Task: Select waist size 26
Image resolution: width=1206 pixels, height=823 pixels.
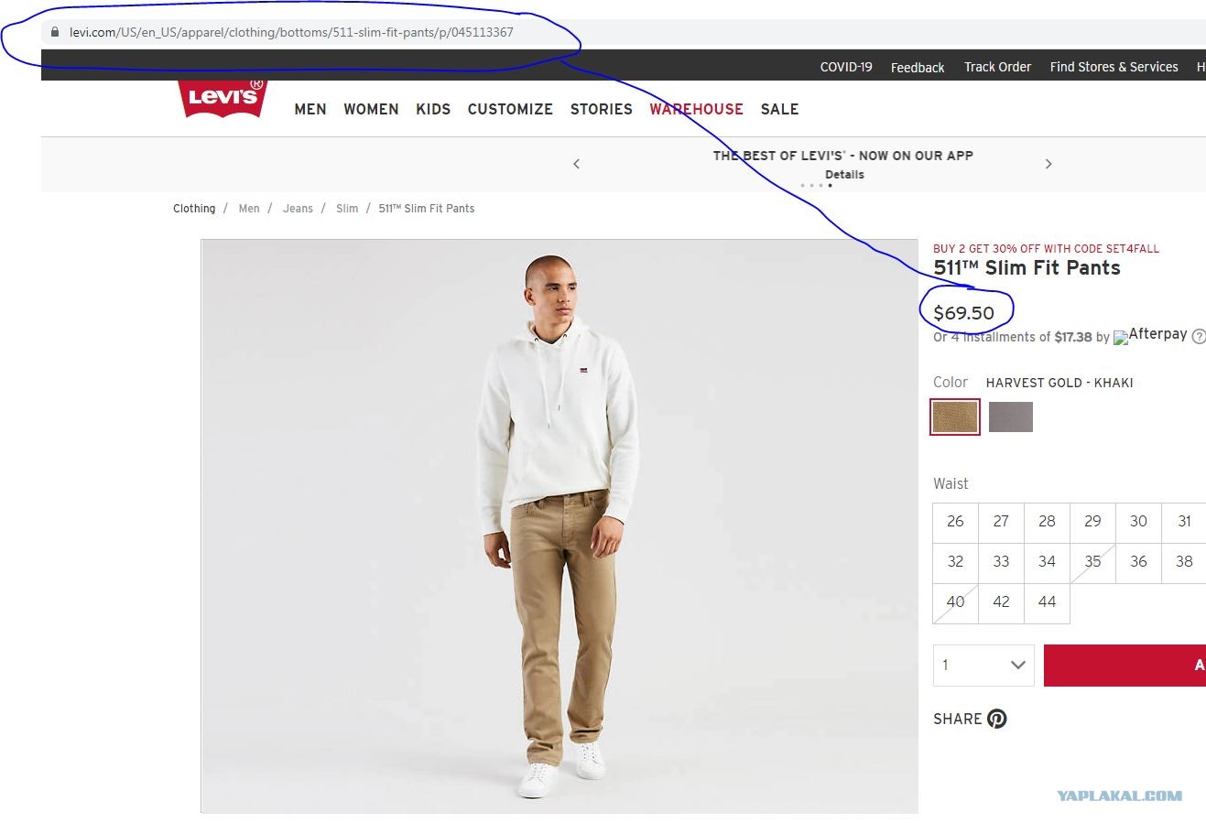Action: (955, 522)
